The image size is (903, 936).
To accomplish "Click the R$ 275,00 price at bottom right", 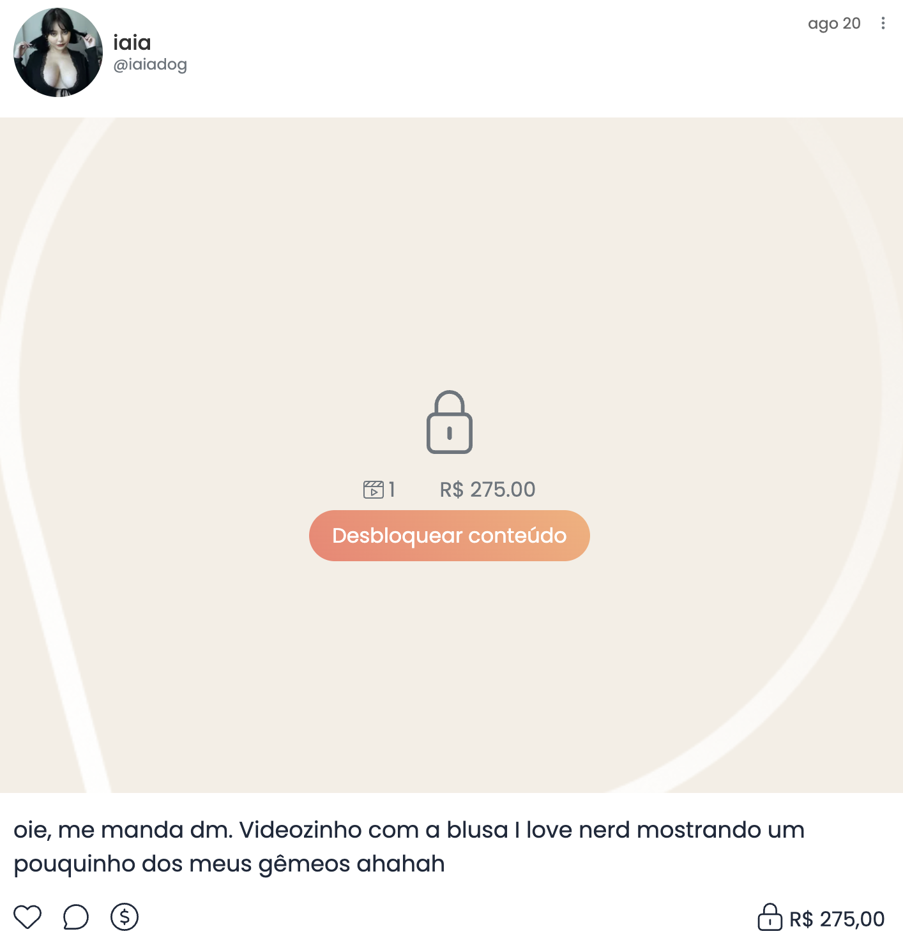I will tap(837, 919).
